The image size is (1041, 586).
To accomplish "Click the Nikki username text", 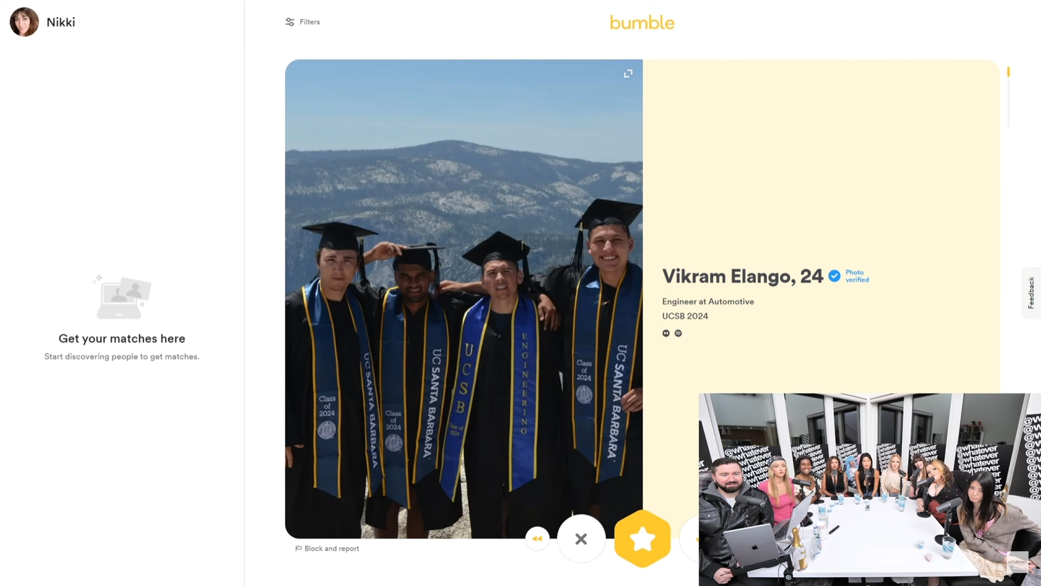I will pyautogui.click(x=61, y=22).
